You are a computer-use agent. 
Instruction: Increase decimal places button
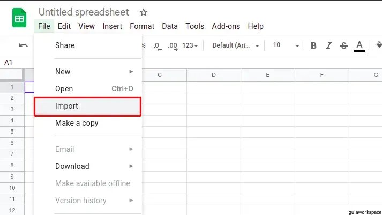click(172, 45)
